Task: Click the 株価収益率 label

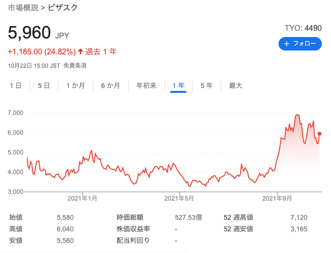Action: point(133,229)
